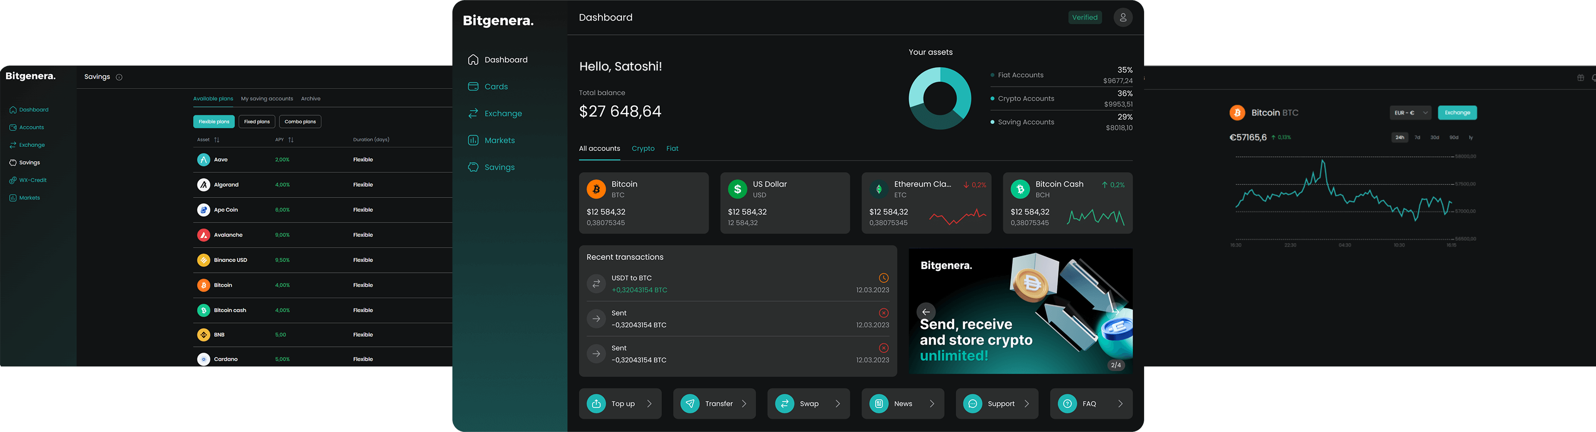Click the Ape Coin icon
This screenshot has height=432, width=1596.
click(203, 209)
